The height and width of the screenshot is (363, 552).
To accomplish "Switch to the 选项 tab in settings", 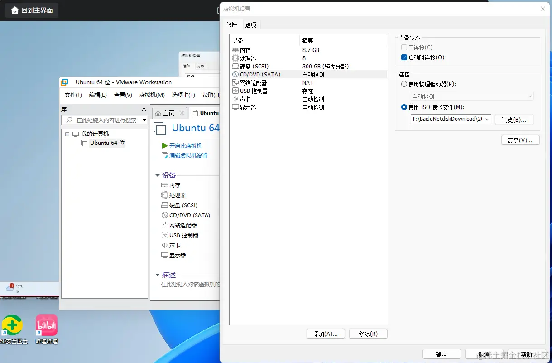I will (250, 24).
